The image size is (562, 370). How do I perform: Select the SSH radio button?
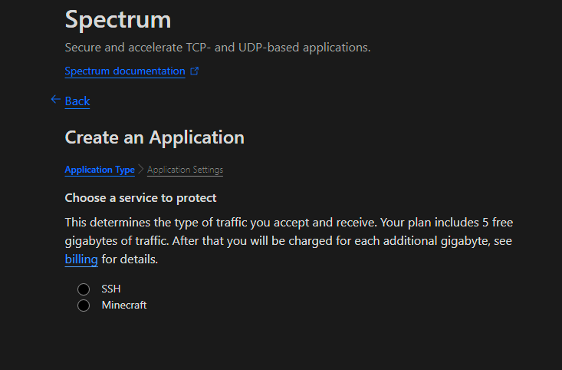tap(84, 289)
